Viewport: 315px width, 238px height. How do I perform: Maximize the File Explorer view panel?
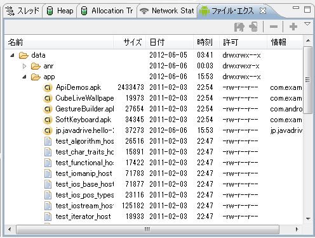pos(307,9)
